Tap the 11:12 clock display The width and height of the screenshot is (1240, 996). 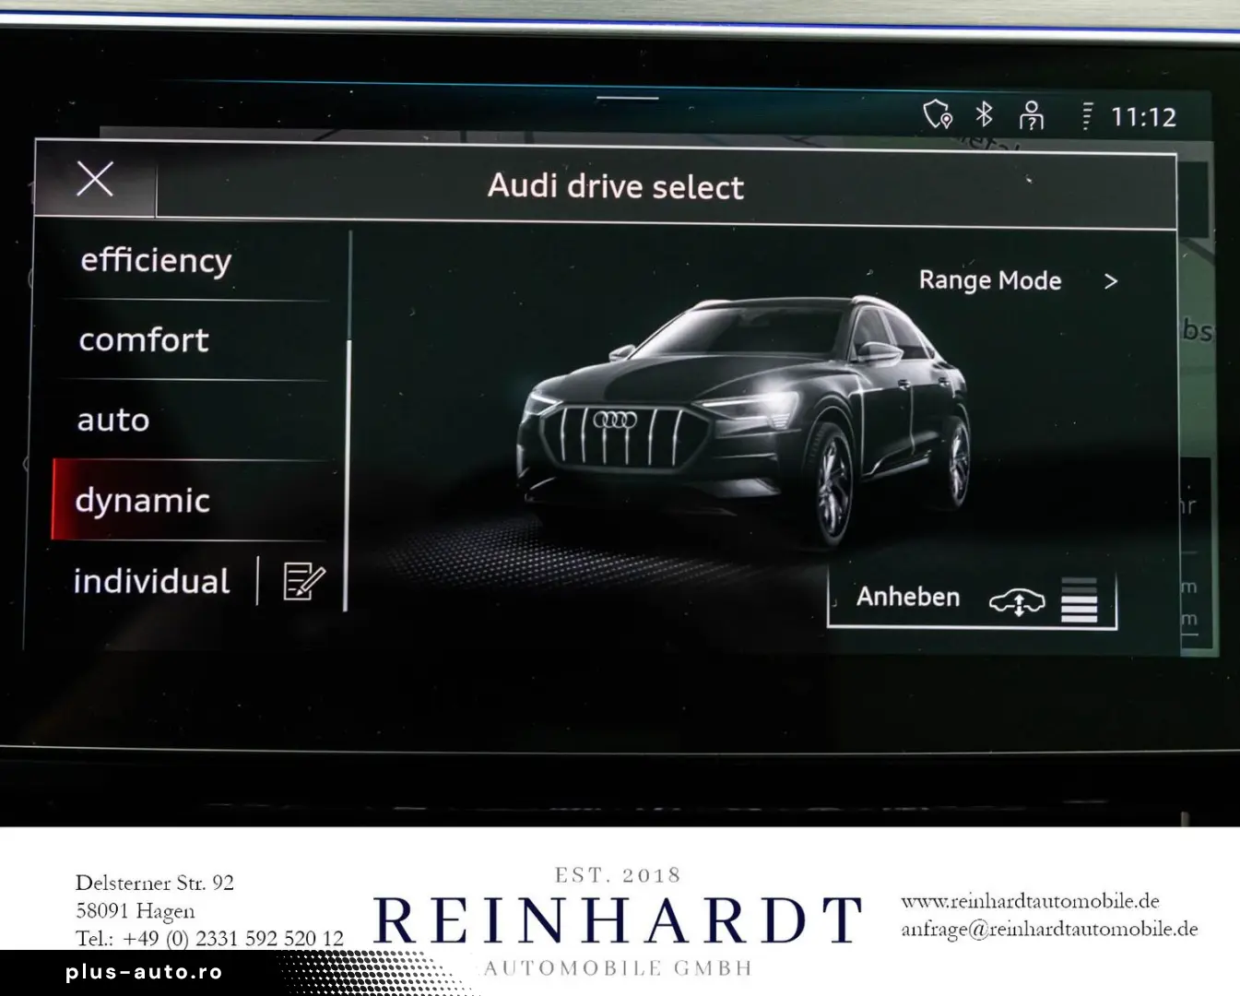[x=1143, y=117]
